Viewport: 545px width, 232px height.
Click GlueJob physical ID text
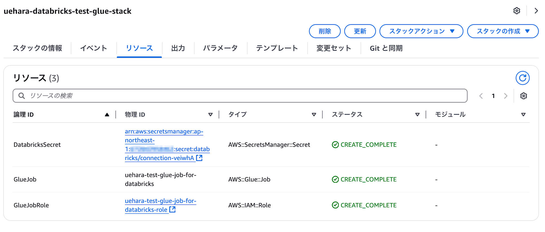[161, 179]
